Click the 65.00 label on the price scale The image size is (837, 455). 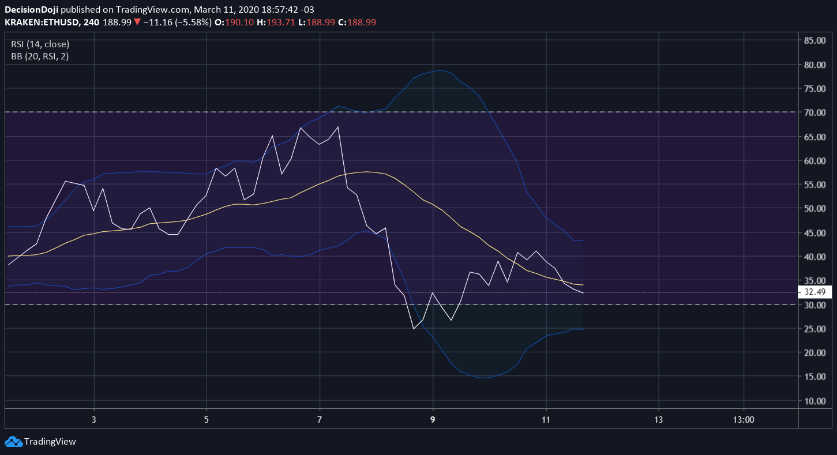(x=814, y=137)
